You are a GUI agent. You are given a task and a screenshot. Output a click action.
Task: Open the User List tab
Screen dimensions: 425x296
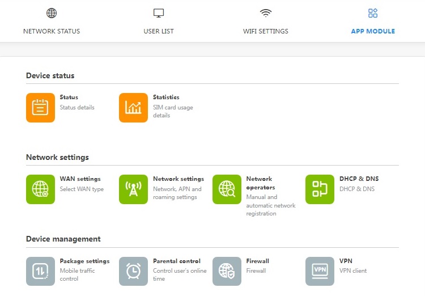[x=159, y=21]
